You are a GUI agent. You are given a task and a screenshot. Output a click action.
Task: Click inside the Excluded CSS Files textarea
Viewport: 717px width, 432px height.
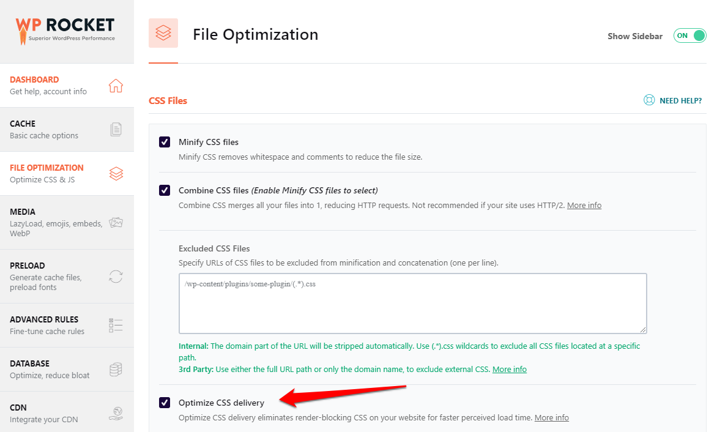[x=412, y=304]
